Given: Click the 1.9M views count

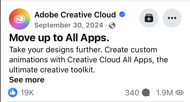Looking at the screenshot, I should 164,93.
